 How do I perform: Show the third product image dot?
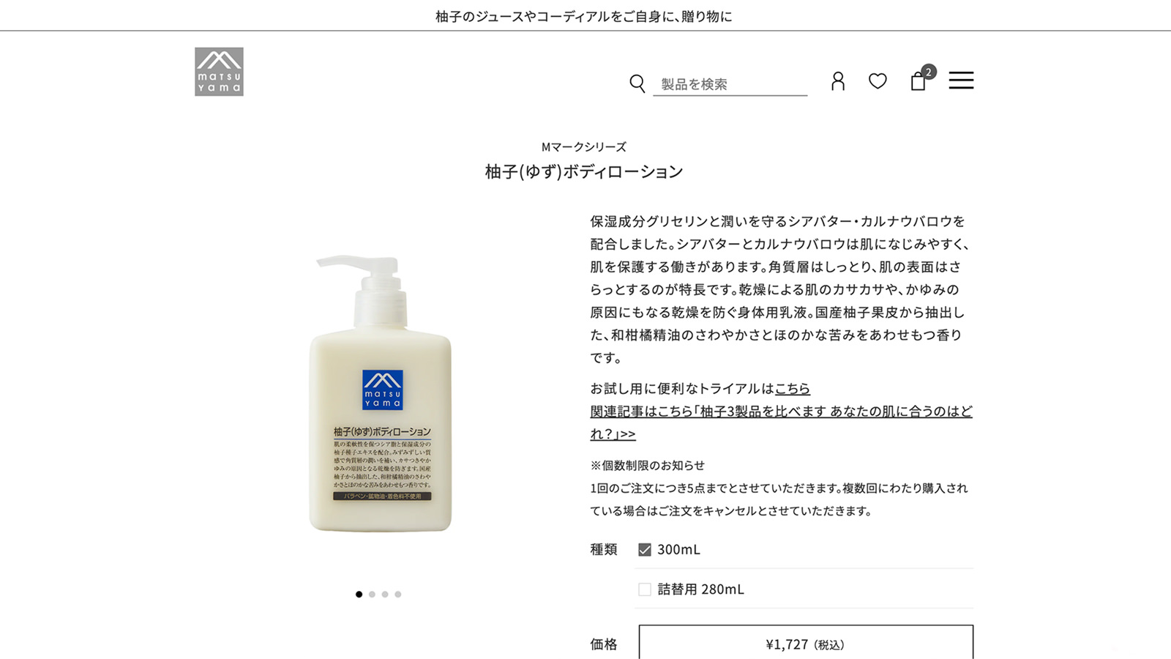click(385, 595)
